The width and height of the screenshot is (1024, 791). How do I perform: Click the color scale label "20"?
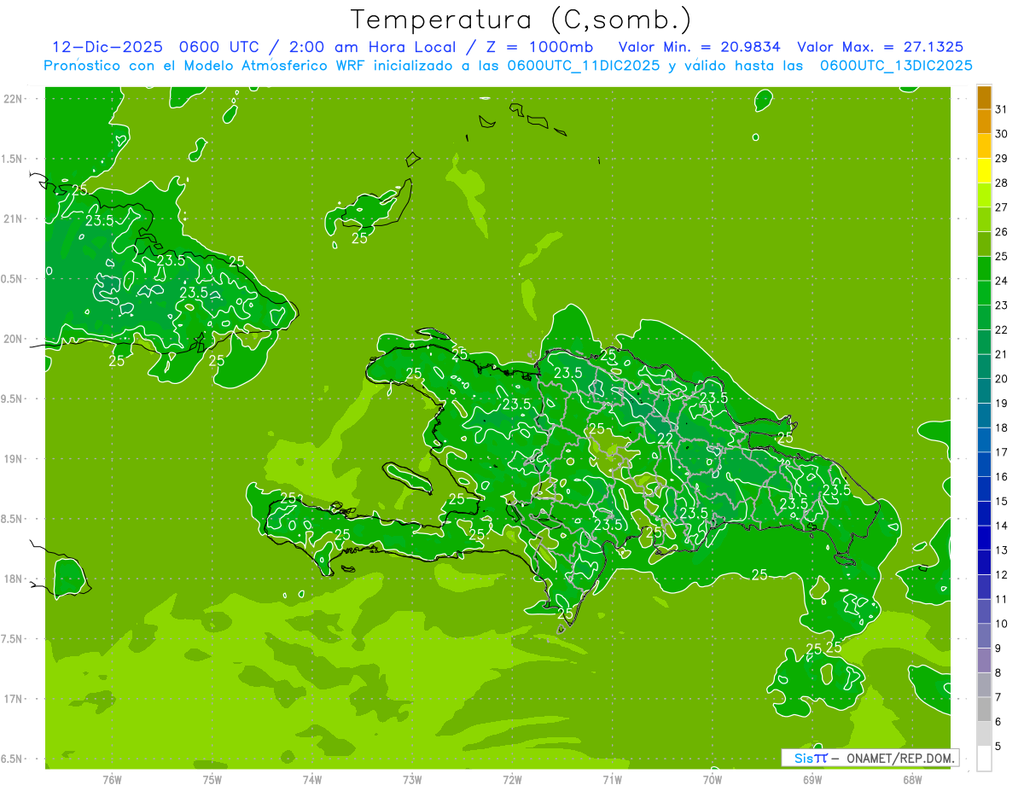click(1002, 379)
